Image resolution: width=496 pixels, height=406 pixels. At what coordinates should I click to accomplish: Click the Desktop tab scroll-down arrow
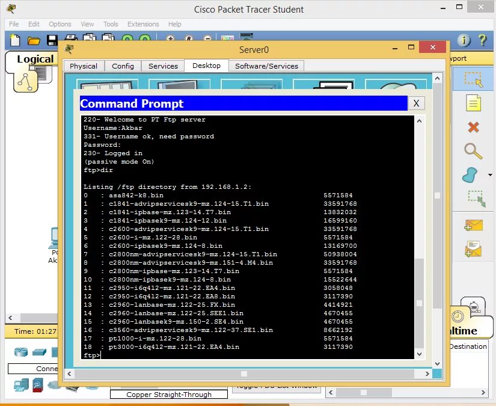tap(437, 364)
